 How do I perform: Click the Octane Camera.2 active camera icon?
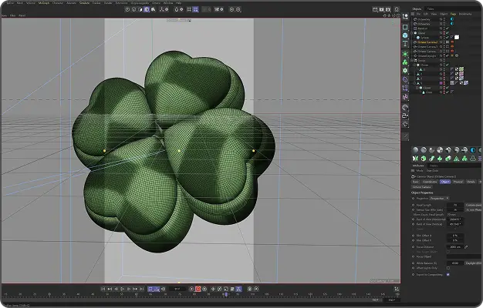(x=448, y=42)
